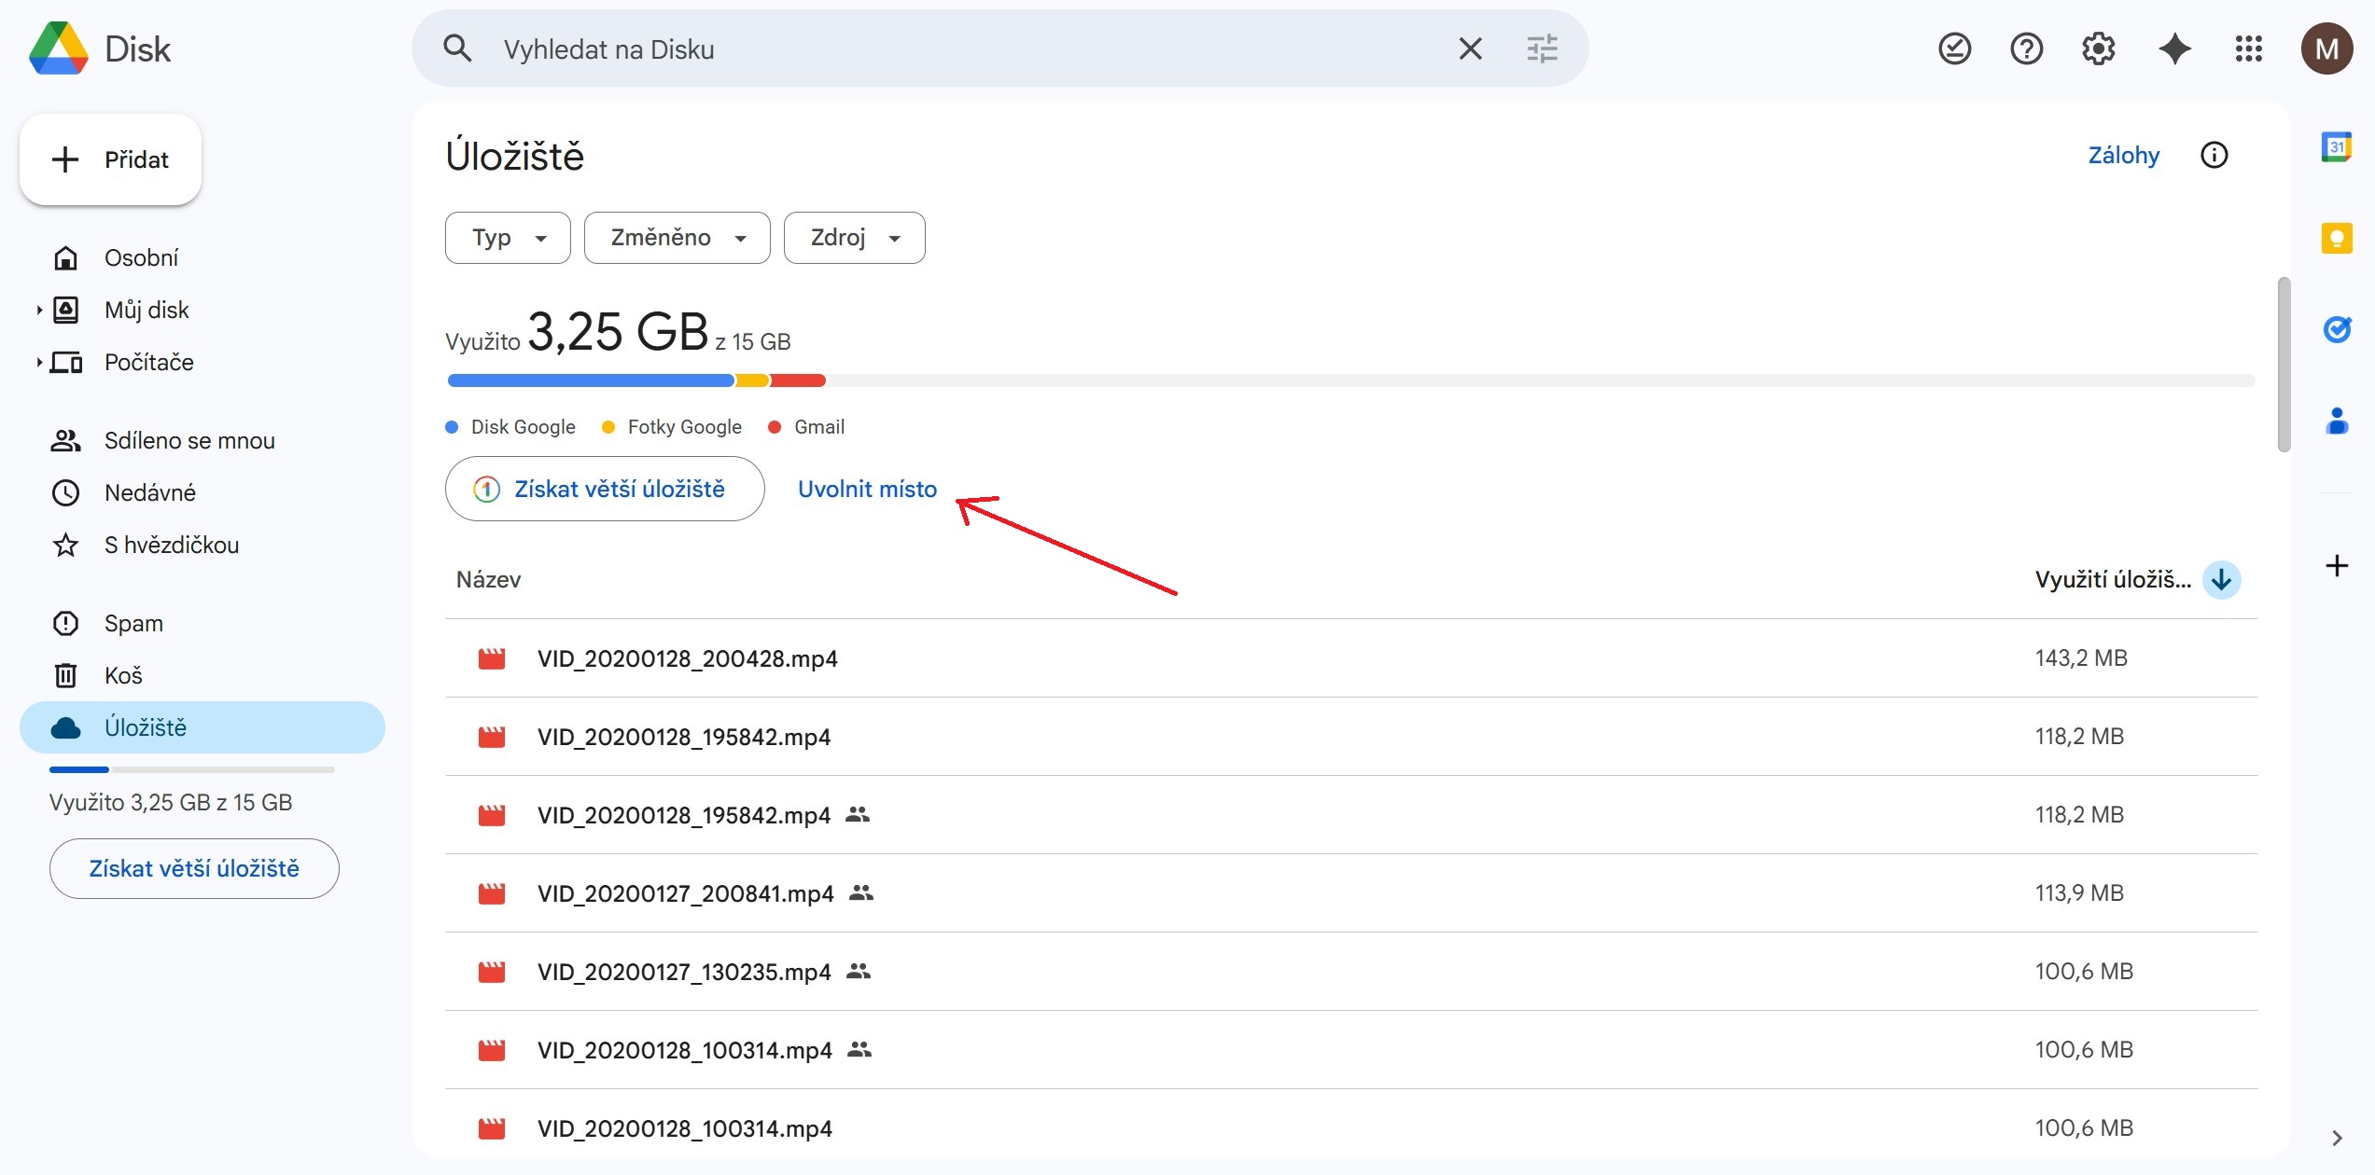Expand the Můj disk tree arrow
The width and height of the screenshot is (2375, 1175).
[x=39, y=310]
